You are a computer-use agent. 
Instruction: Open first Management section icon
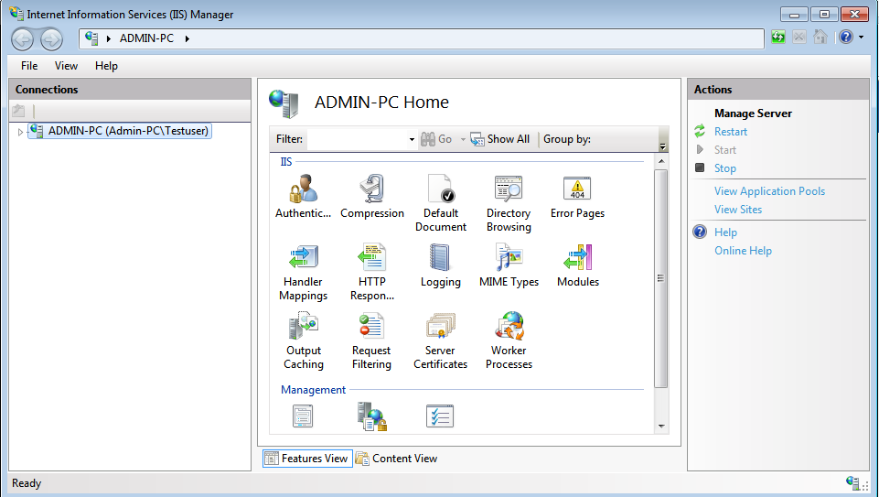pos(303,416)
